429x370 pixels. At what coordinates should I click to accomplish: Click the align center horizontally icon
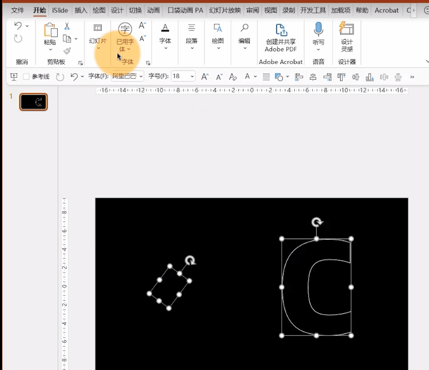(x=313, y=77)
